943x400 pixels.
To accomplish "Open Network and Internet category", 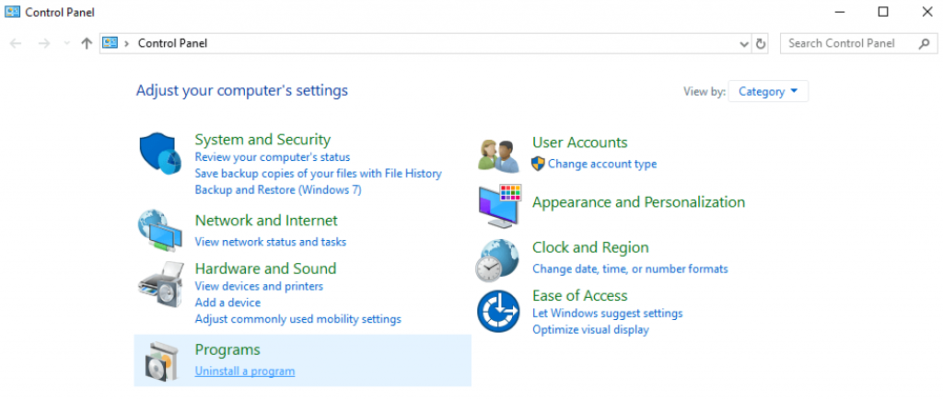I will point(266,221).
